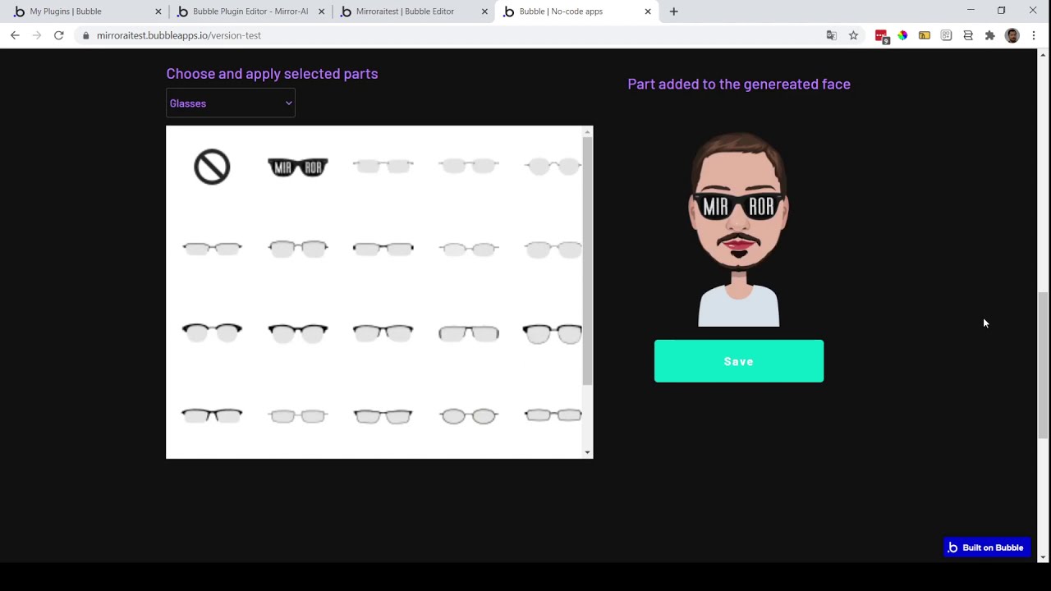The height and width of the screenshot is (591, 1051).
Task: View site security lock info
Action: coord(86,35)
